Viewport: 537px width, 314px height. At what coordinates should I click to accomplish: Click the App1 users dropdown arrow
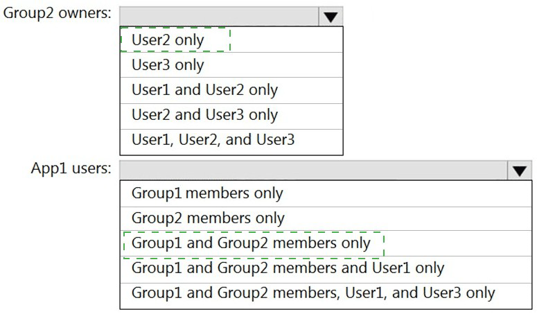[518, 171]
